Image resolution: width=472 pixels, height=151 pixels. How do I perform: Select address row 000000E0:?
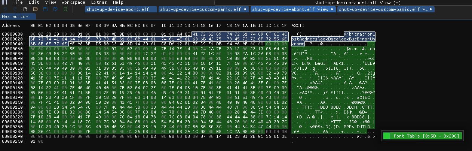click(14, 68)
